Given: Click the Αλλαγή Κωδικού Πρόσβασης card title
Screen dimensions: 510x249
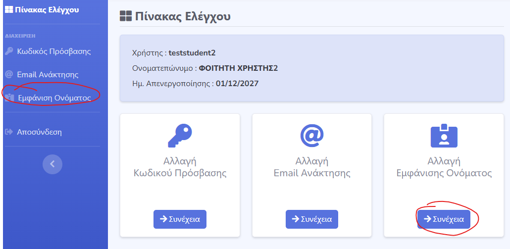Looking at the screenshot, I should coord(180,167).
